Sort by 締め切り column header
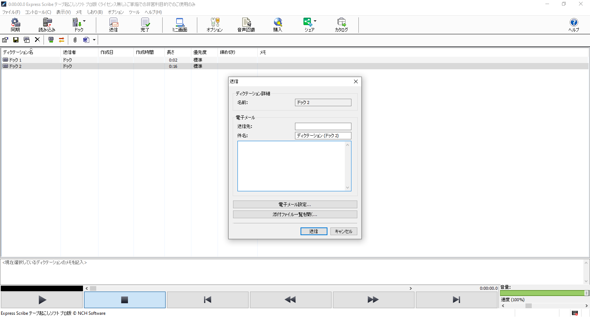 click(x=237, y=52)
